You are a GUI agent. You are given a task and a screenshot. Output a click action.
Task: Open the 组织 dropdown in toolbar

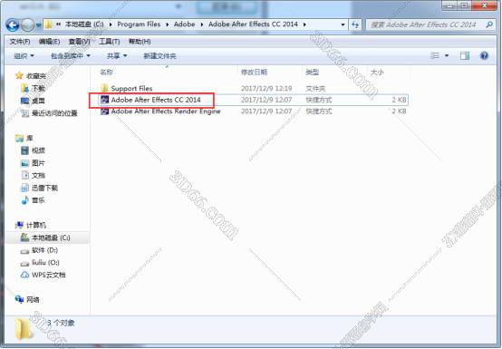coord(24,56)
